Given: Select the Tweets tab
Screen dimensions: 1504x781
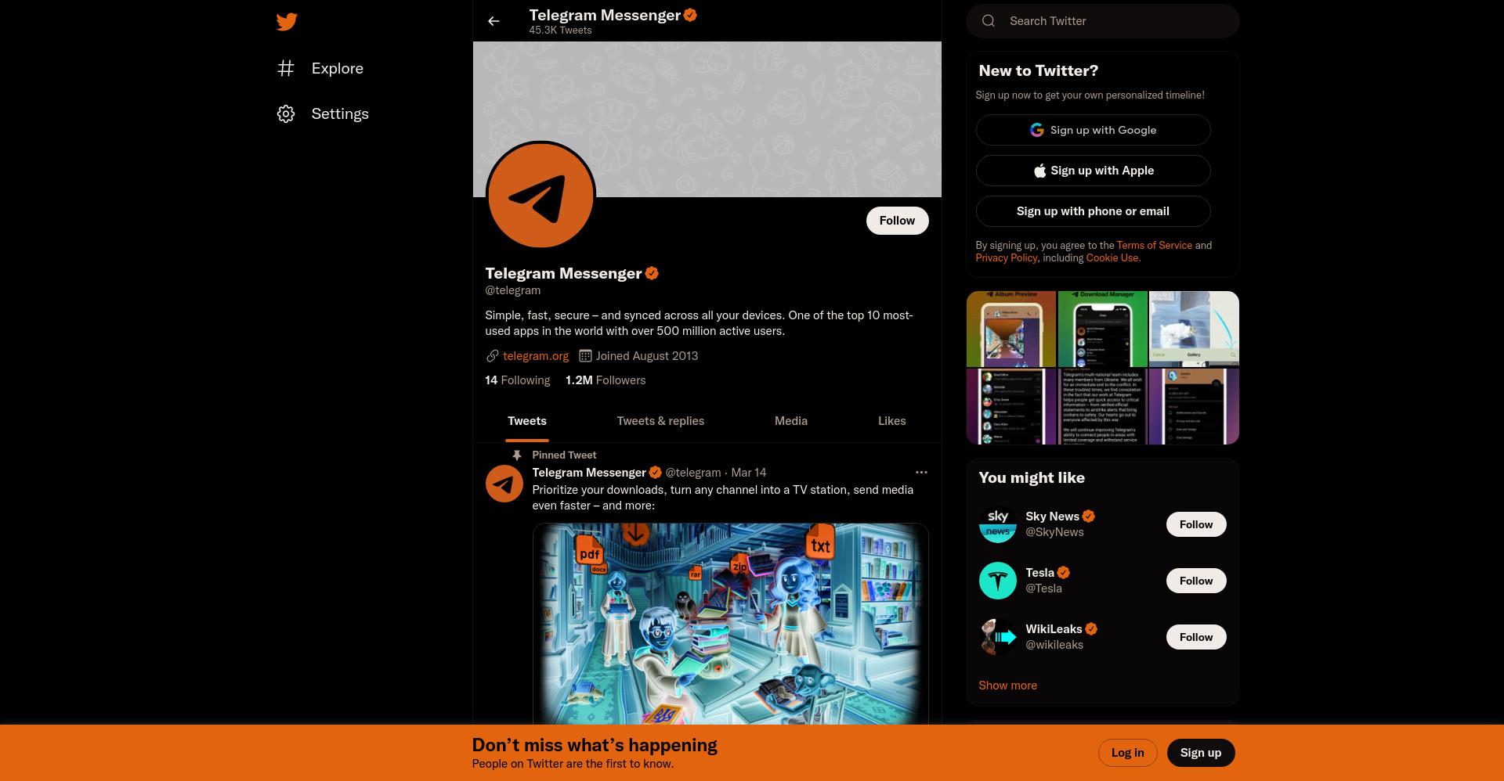Looking at the screenshot, I should pos(527,421).
